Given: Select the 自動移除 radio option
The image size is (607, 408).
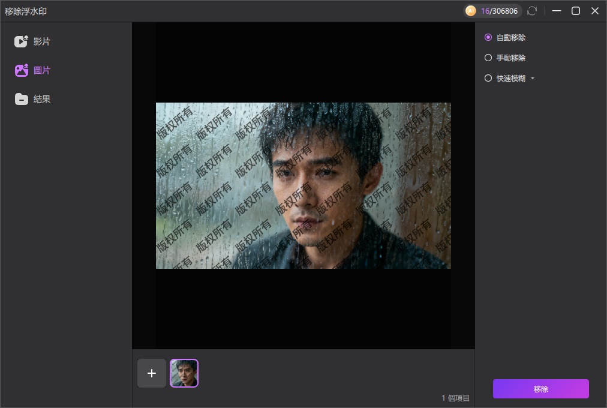Looking at the screenshot, I should [x=488, y=37].
